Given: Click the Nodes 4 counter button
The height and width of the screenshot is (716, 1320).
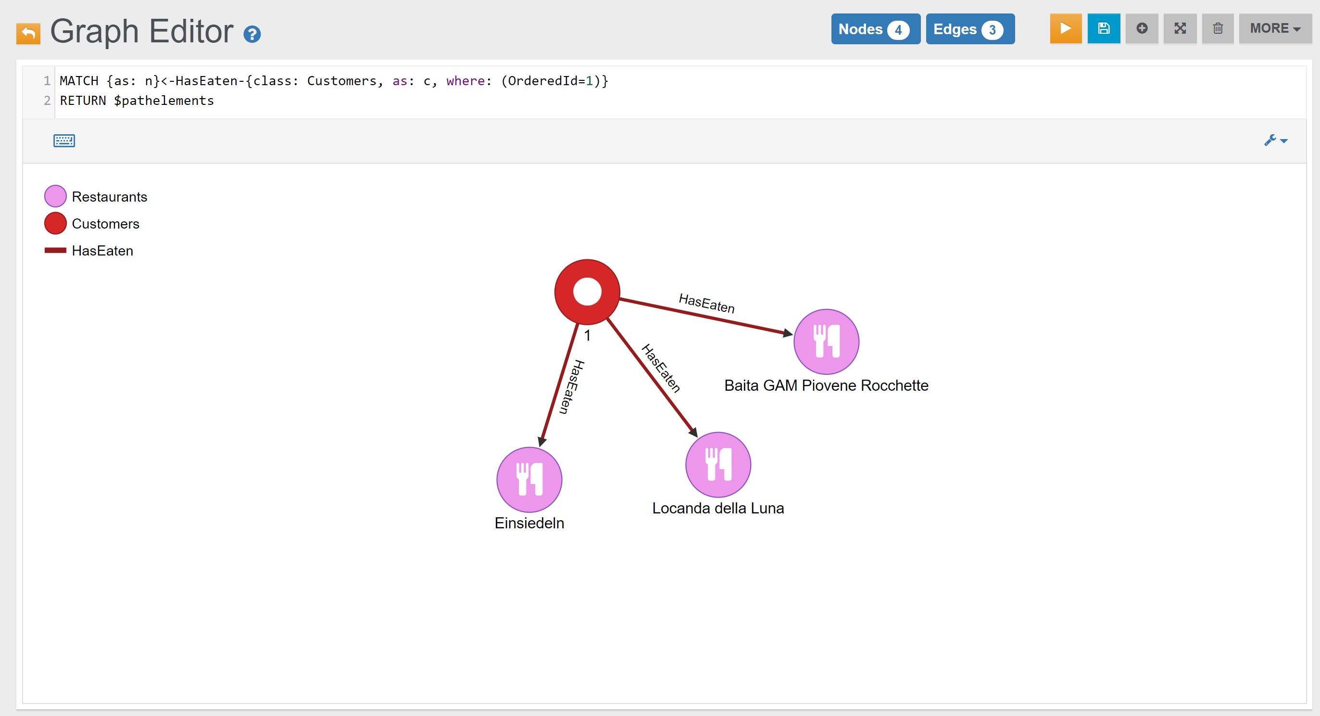Looking at the screenshot, I should (875, 29).
